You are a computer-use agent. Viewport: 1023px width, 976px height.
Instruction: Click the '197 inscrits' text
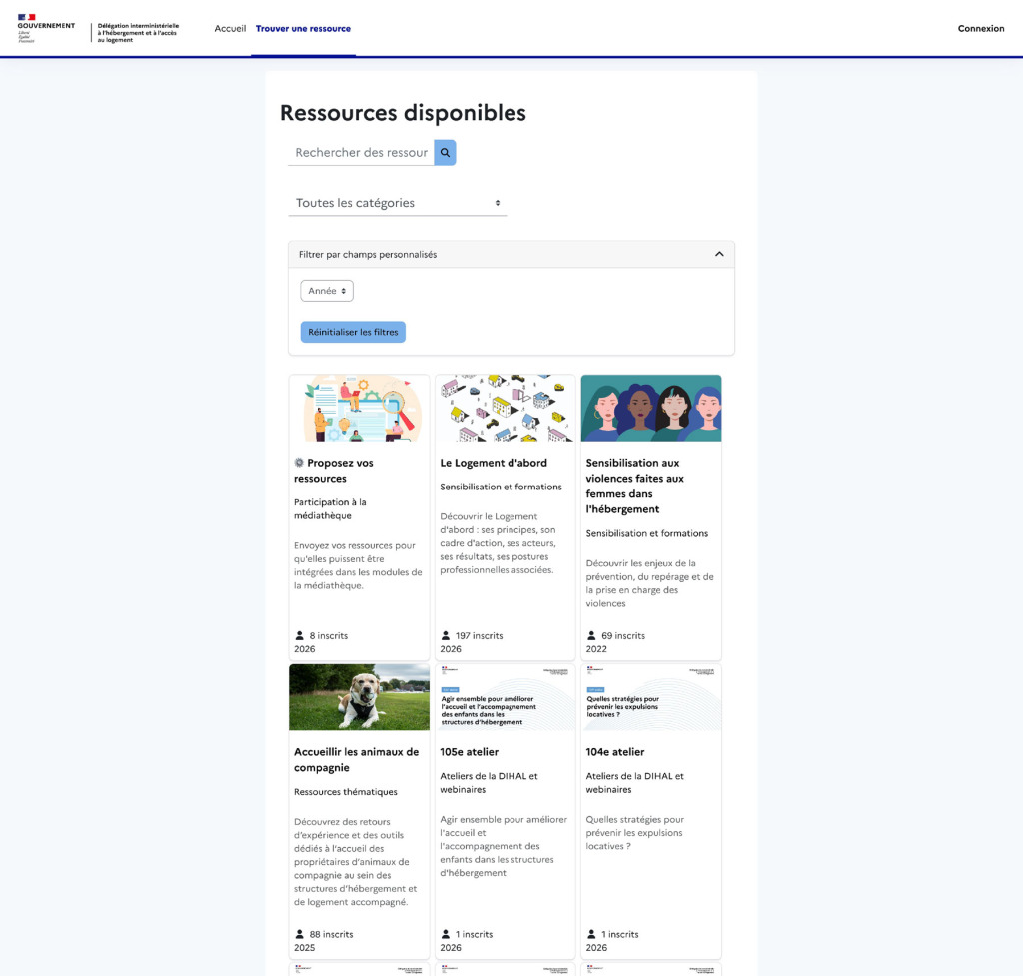pos(479,635)
